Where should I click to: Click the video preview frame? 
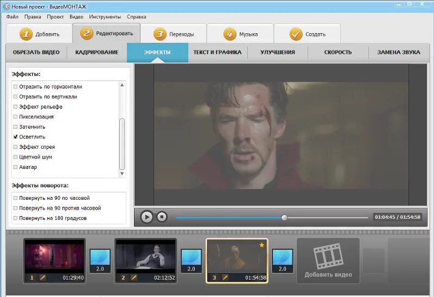pos(280,135)
